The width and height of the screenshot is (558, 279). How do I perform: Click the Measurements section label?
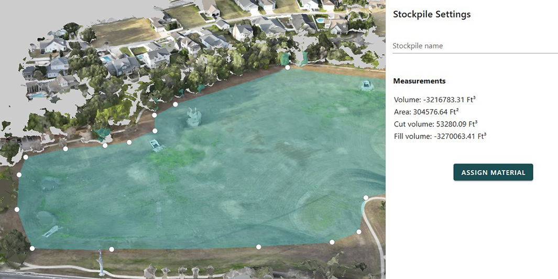(419, 81)
